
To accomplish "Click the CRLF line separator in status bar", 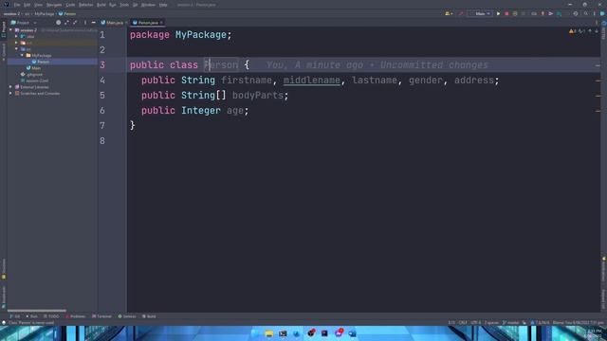I will (x=463, y=322).
